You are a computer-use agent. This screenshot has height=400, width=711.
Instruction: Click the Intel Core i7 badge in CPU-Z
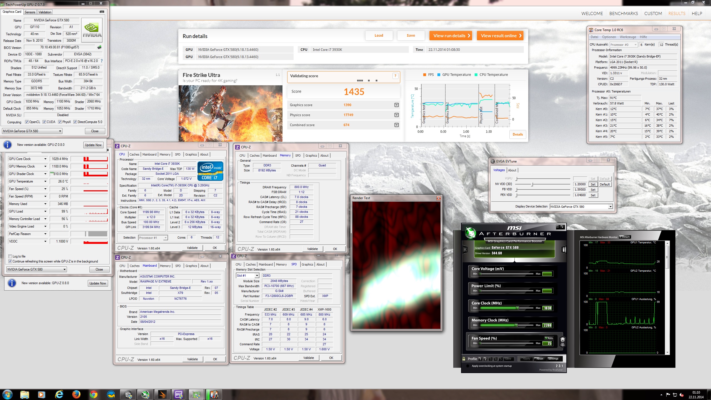(210, 171)
